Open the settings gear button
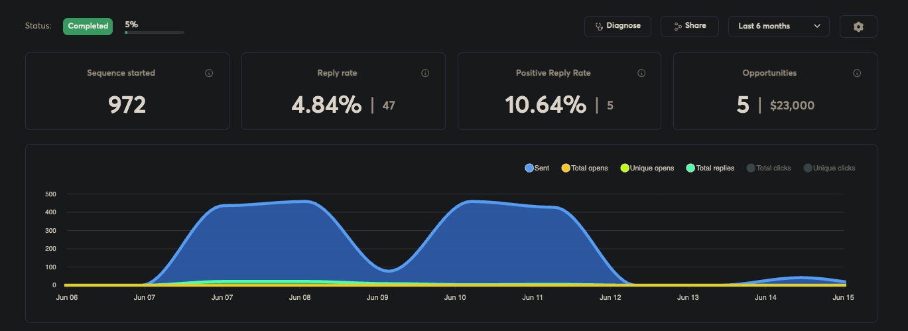 (x=858, y=27)
